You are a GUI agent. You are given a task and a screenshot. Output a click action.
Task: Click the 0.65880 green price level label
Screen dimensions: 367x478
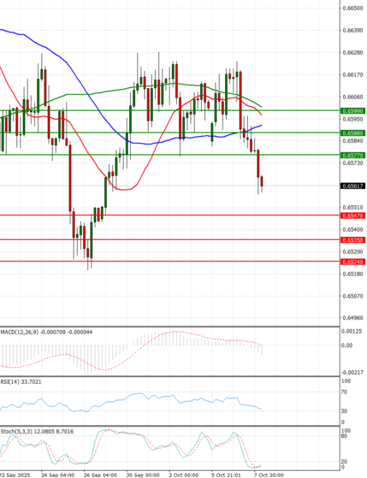[x=352, y=133]
